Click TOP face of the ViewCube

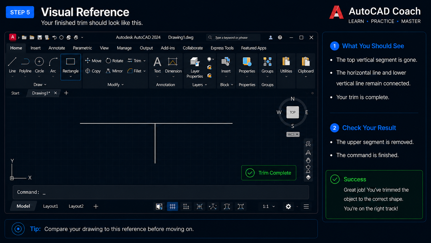click(x=293, y=112)
